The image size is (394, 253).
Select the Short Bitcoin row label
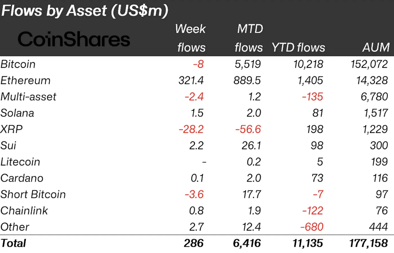(x=33, y=194)
